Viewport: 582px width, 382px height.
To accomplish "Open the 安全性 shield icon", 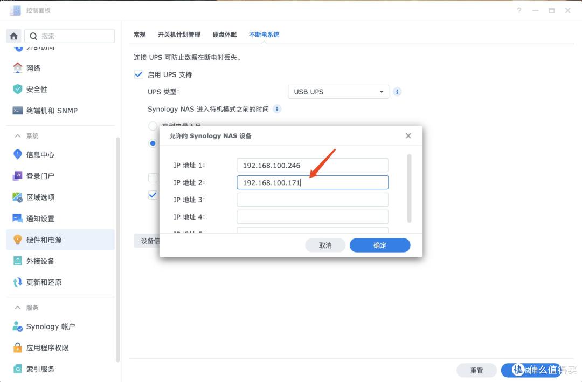I will pos(17,89).
